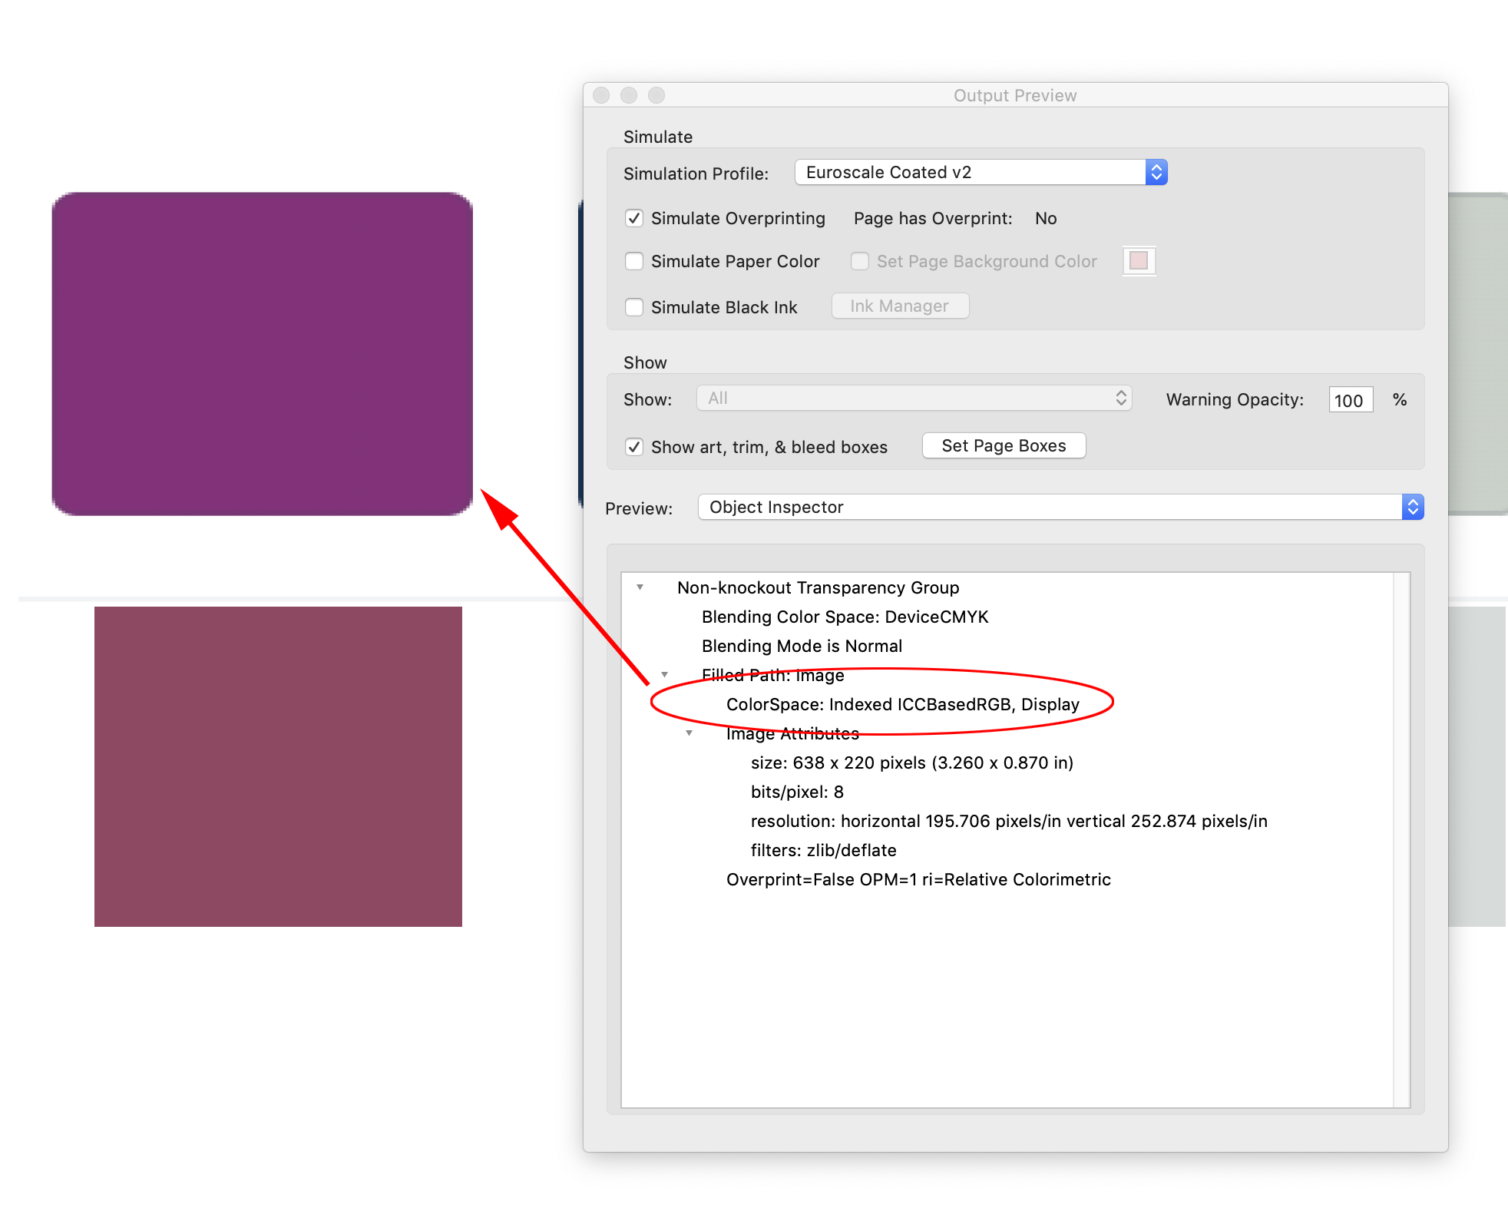Open the Show dropdown set to All

tap(914, 398)
